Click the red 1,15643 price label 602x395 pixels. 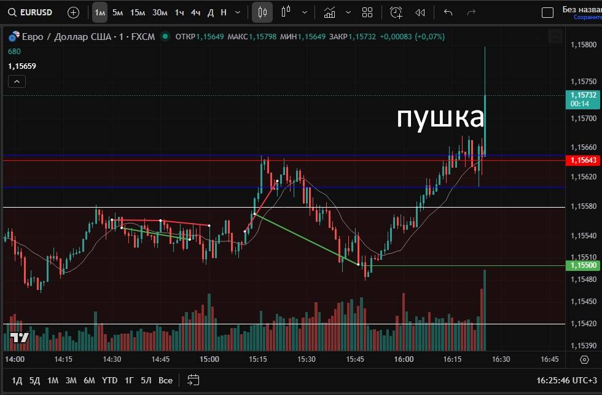pyautogui.click(x=582, y=160)
